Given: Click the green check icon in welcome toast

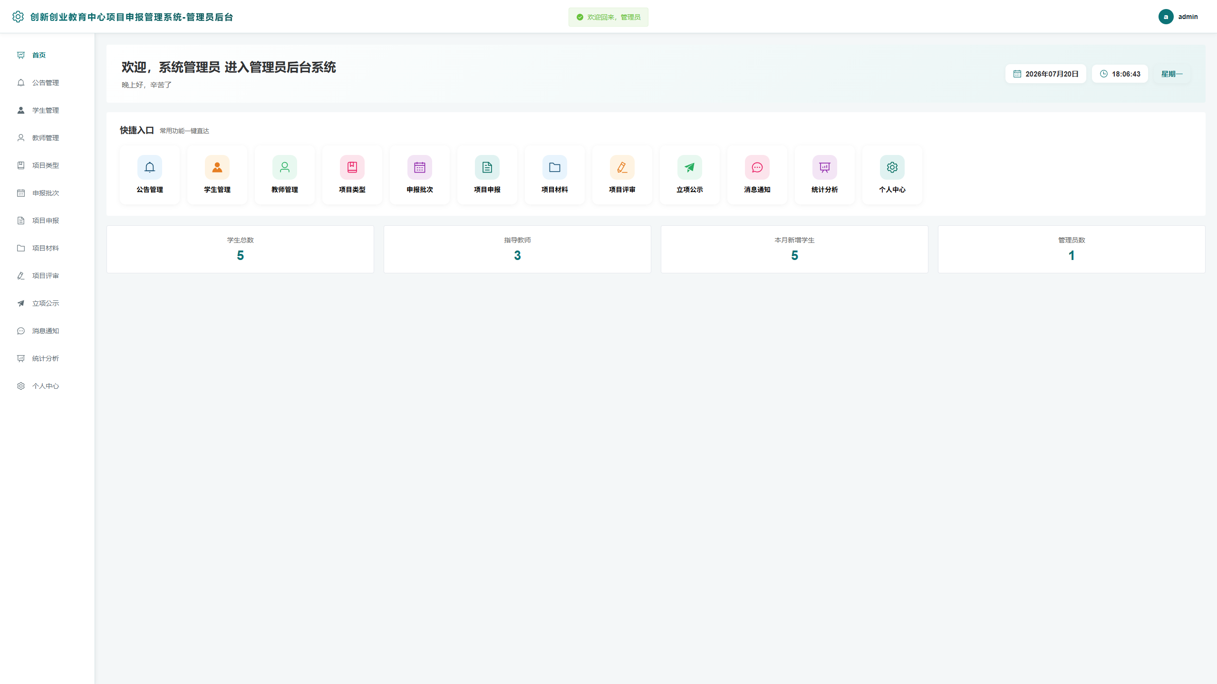Looking at the screenshot, I should 580,17.
